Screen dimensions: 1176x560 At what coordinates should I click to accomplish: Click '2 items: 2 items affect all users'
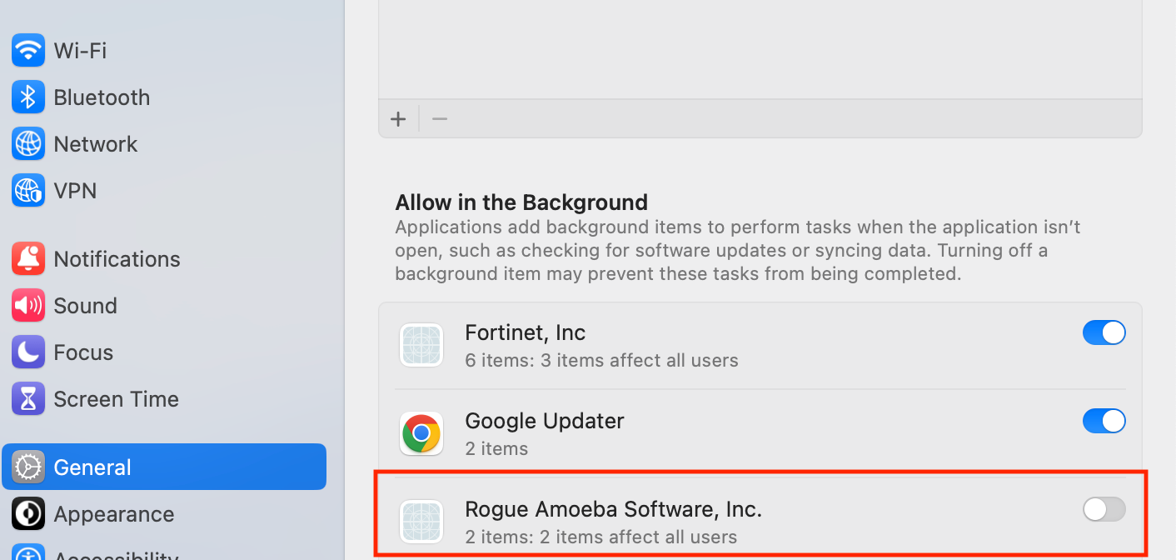pyautogui.click(x=601, y=537)
